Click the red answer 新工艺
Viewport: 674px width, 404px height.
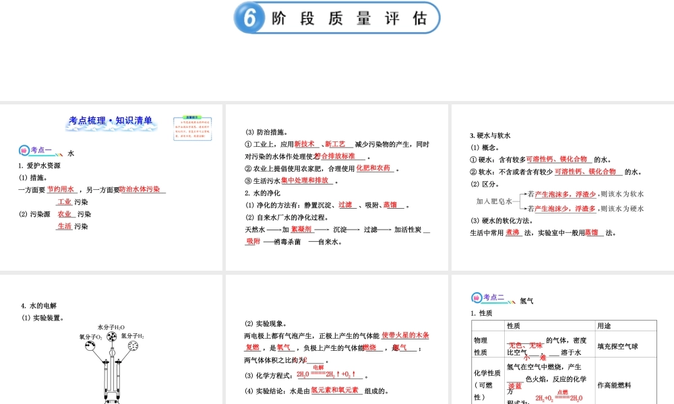coord(335,144)
